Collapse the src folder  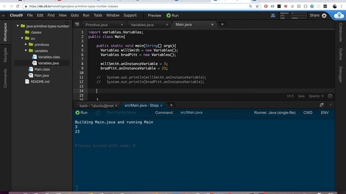coord(22,38)
